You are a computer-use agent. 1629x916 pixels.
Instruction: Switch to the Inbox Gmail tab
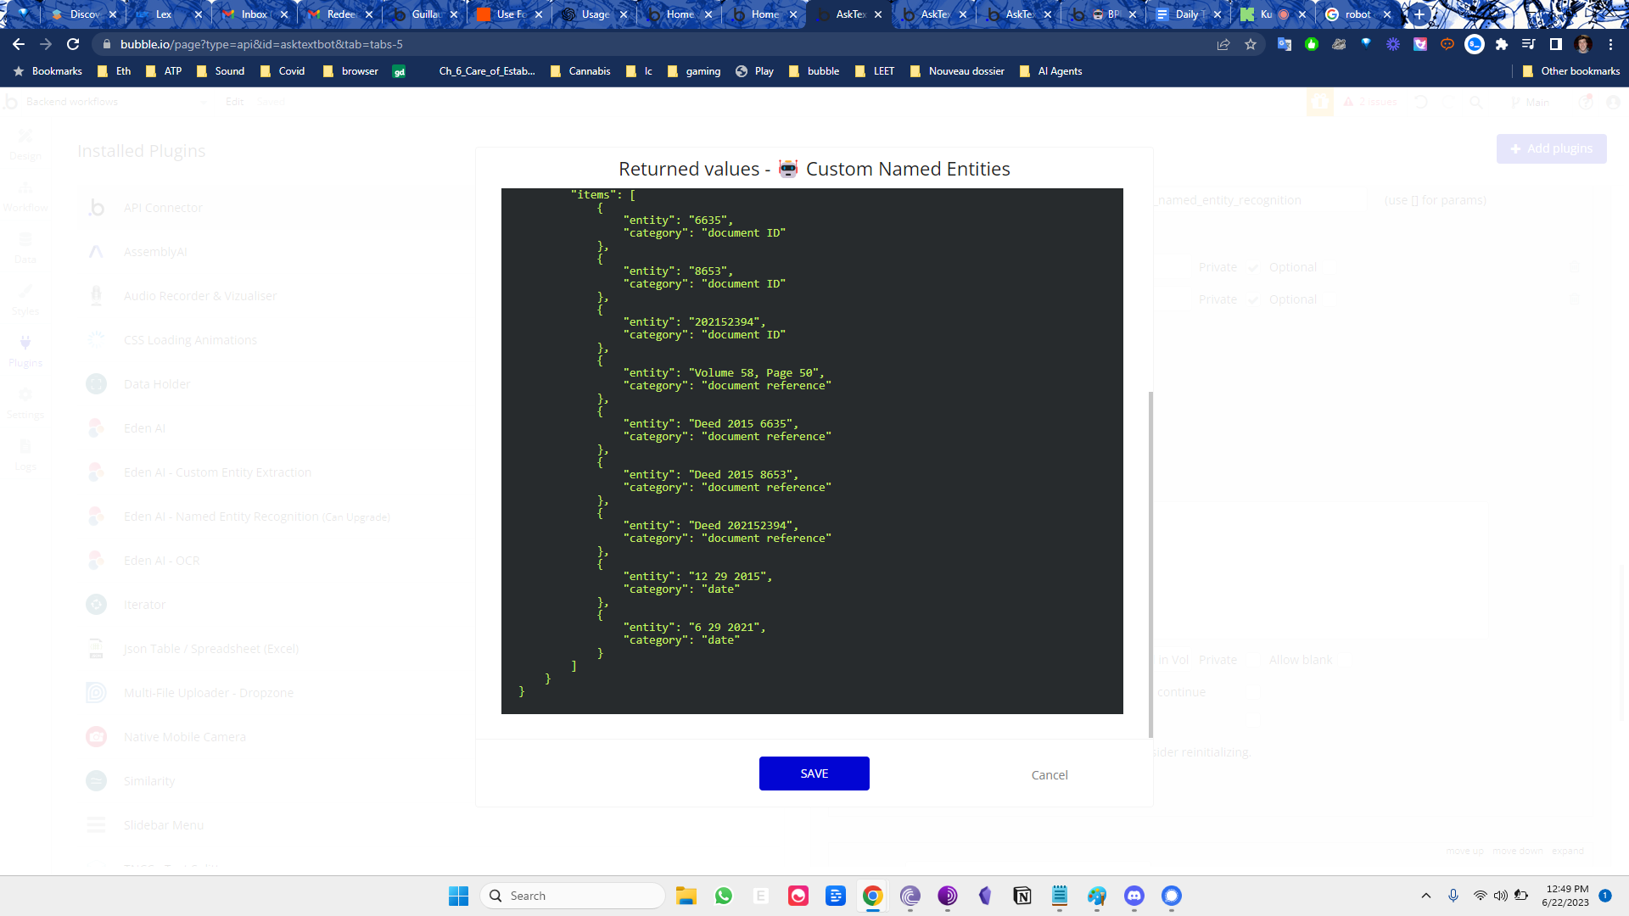(253, 14)
